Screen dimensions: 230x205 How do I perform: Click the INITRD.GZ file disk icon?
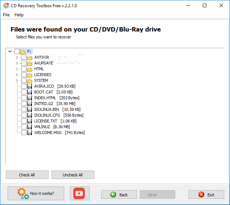point(30,104)
